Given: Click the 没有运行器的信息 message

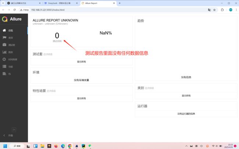Looking at the screenshot, I should (186, 114).
